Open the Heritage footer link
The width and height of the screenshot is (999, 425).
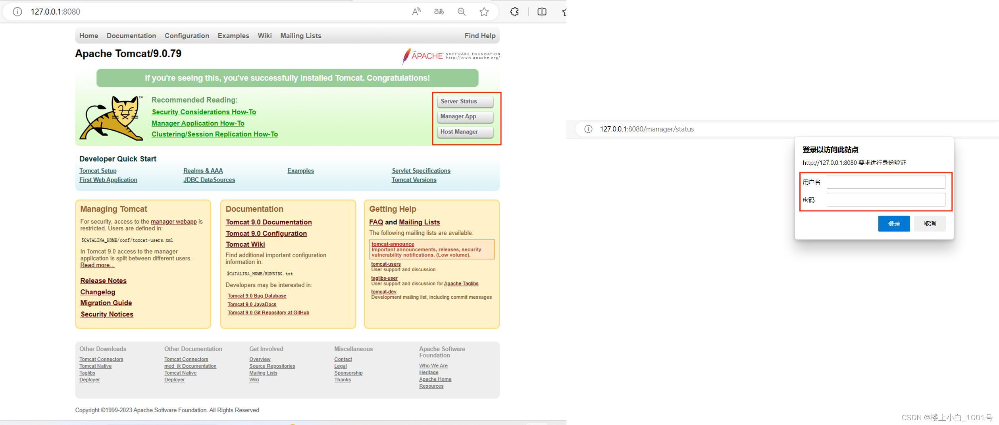[x=429, y=373]
